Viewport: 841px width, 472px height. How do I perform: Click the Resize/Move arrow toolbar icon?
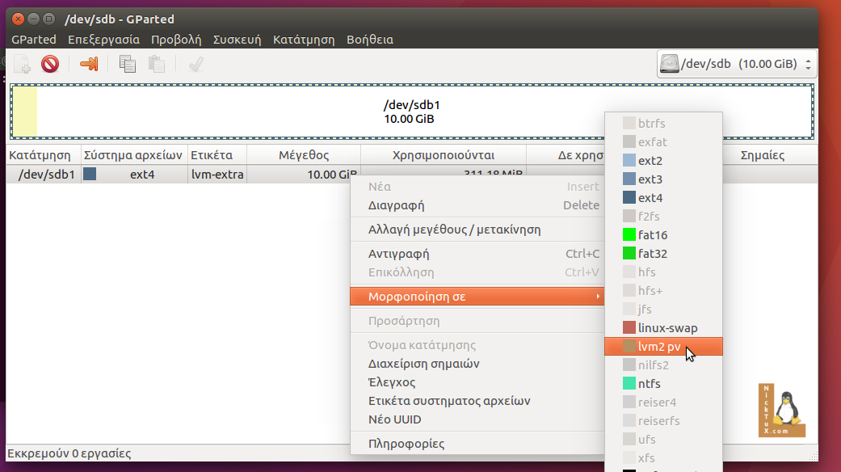click(89, 64)
